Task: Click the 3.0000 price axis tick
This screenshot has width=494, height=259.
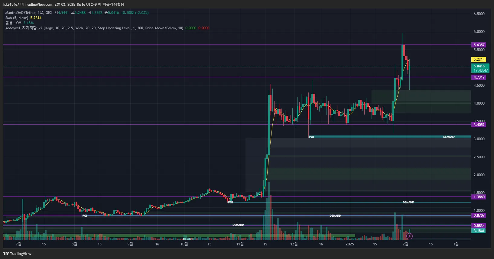Action: 479,139
